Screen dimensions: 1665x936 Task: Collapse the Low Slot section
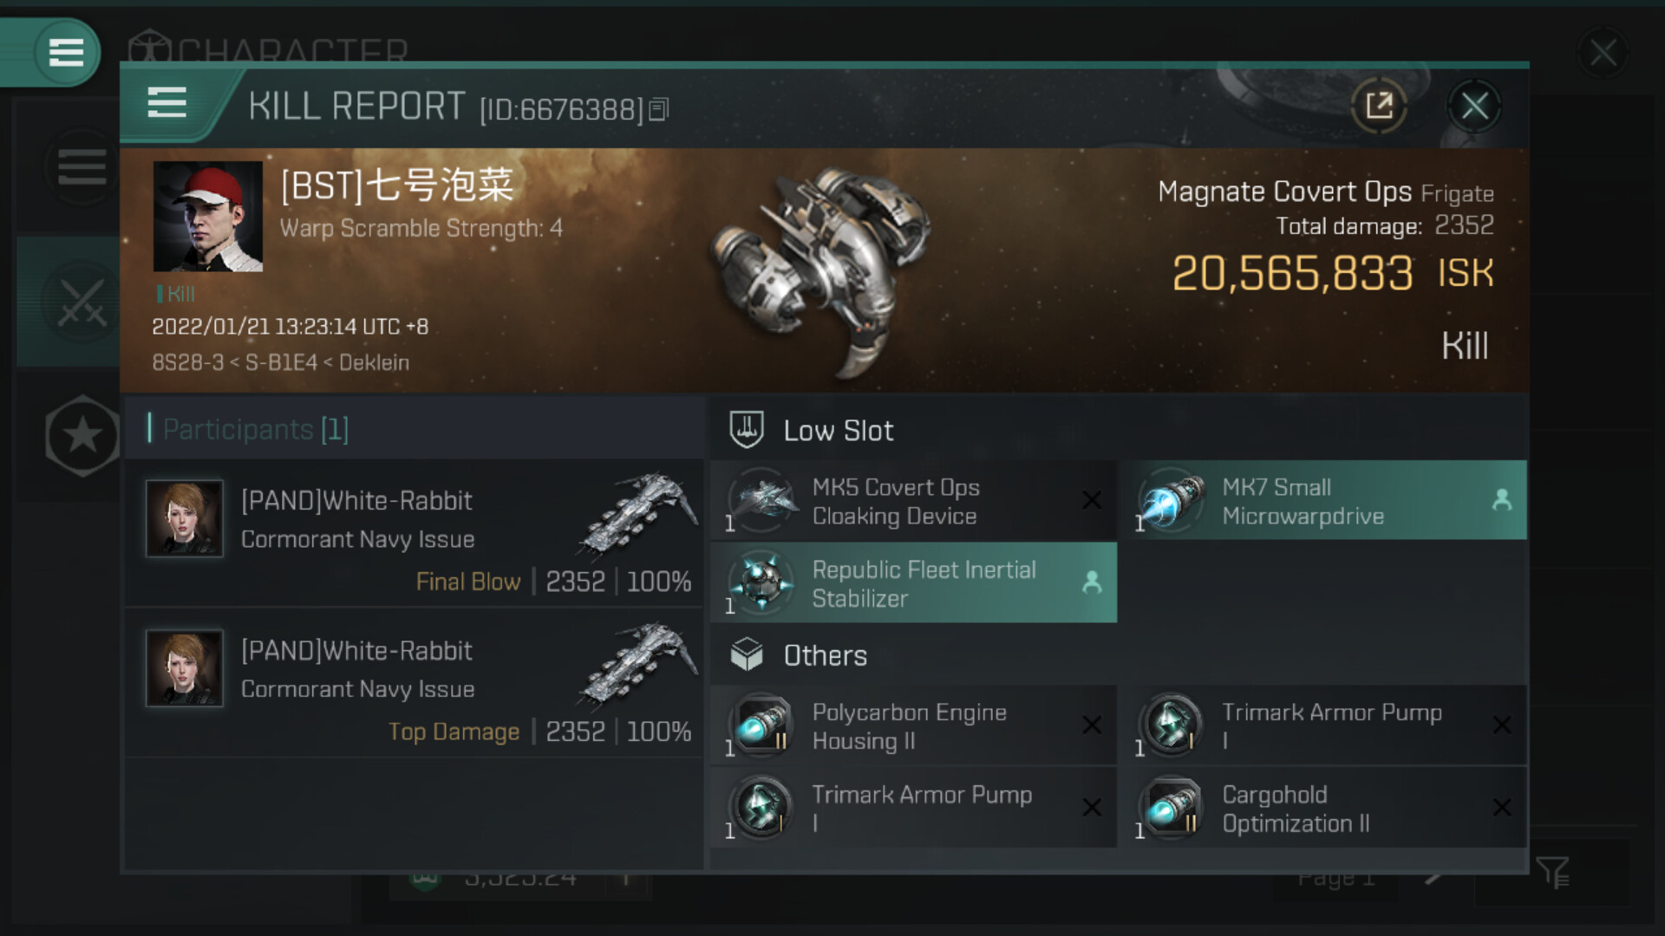coord(838,431)
